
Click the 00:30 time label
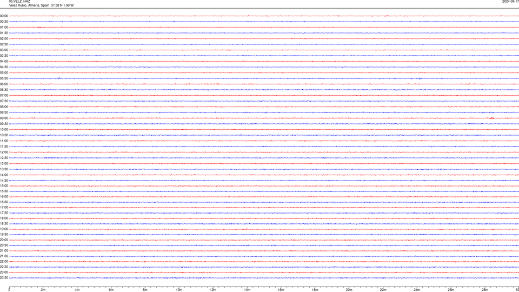coord(4,22)
